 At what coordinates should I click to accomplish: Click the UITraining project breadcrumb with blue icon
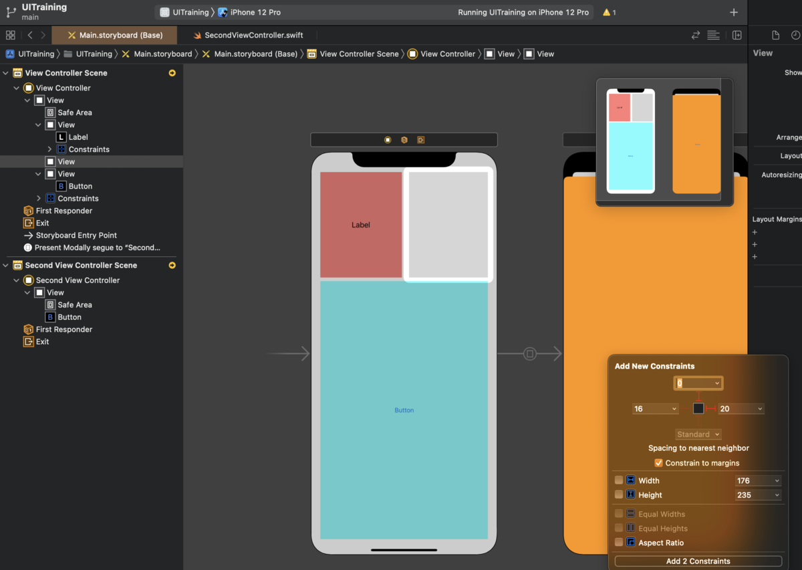point(30,54)
